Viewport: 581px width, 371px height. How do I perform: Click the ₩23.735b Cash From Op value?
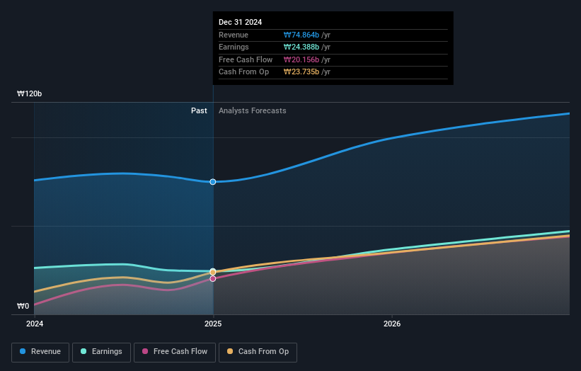(x=301, y=72)
